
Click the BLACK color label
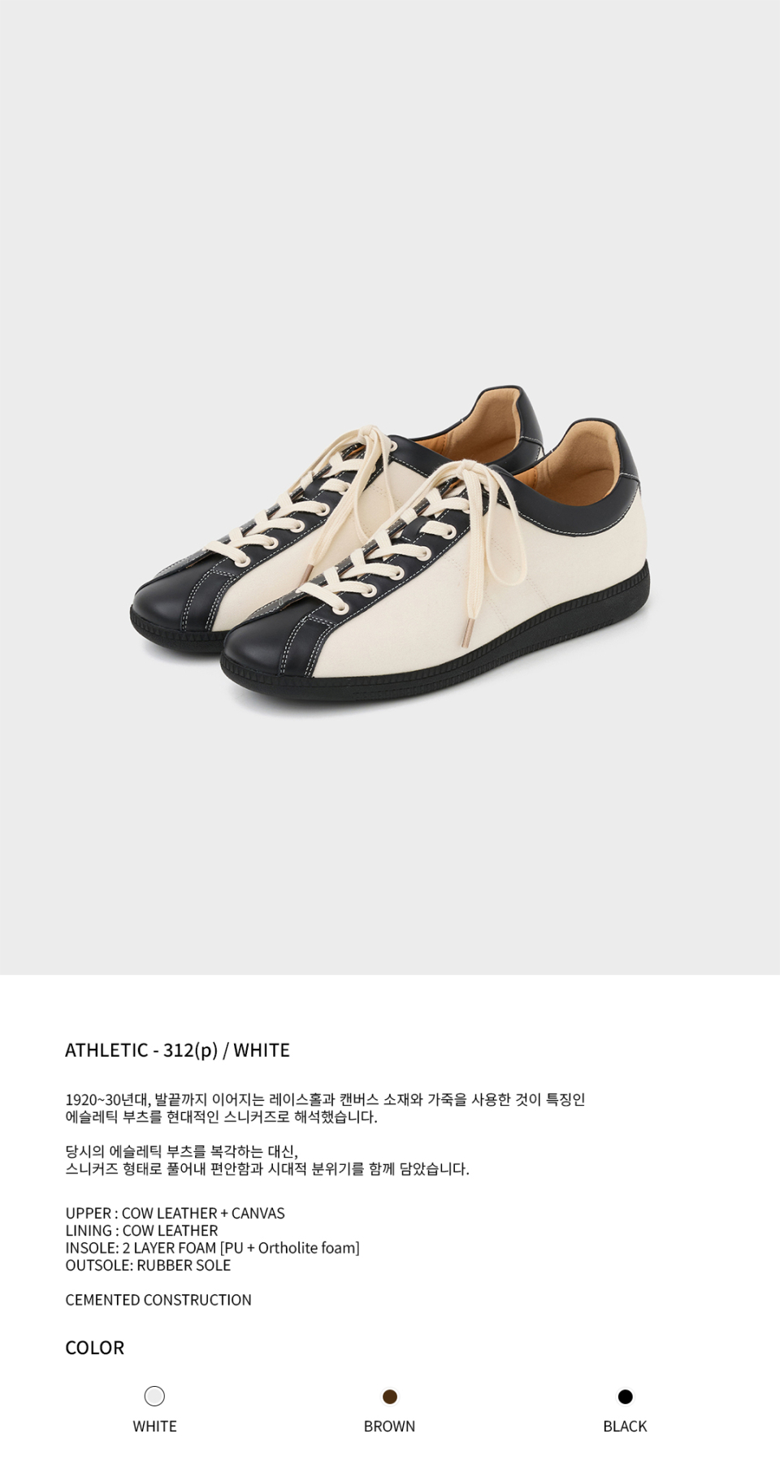point(625,1426)
